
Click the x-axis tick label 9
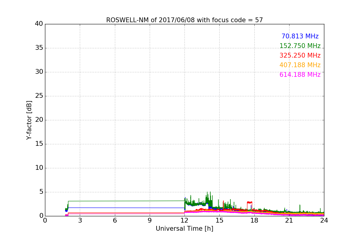[150, 220]
